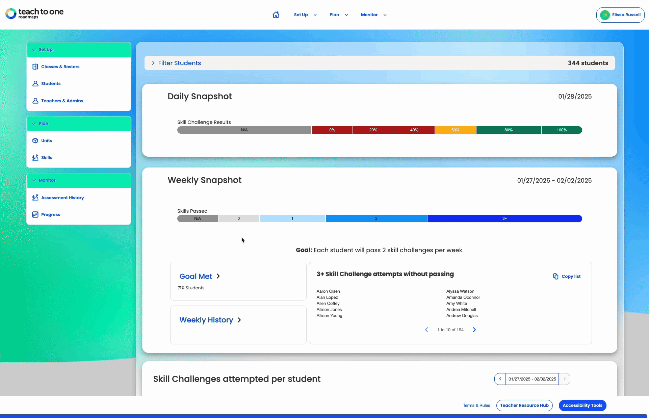
Task: Click student name Alyssa Watson
Action: (x=460, y=291)
